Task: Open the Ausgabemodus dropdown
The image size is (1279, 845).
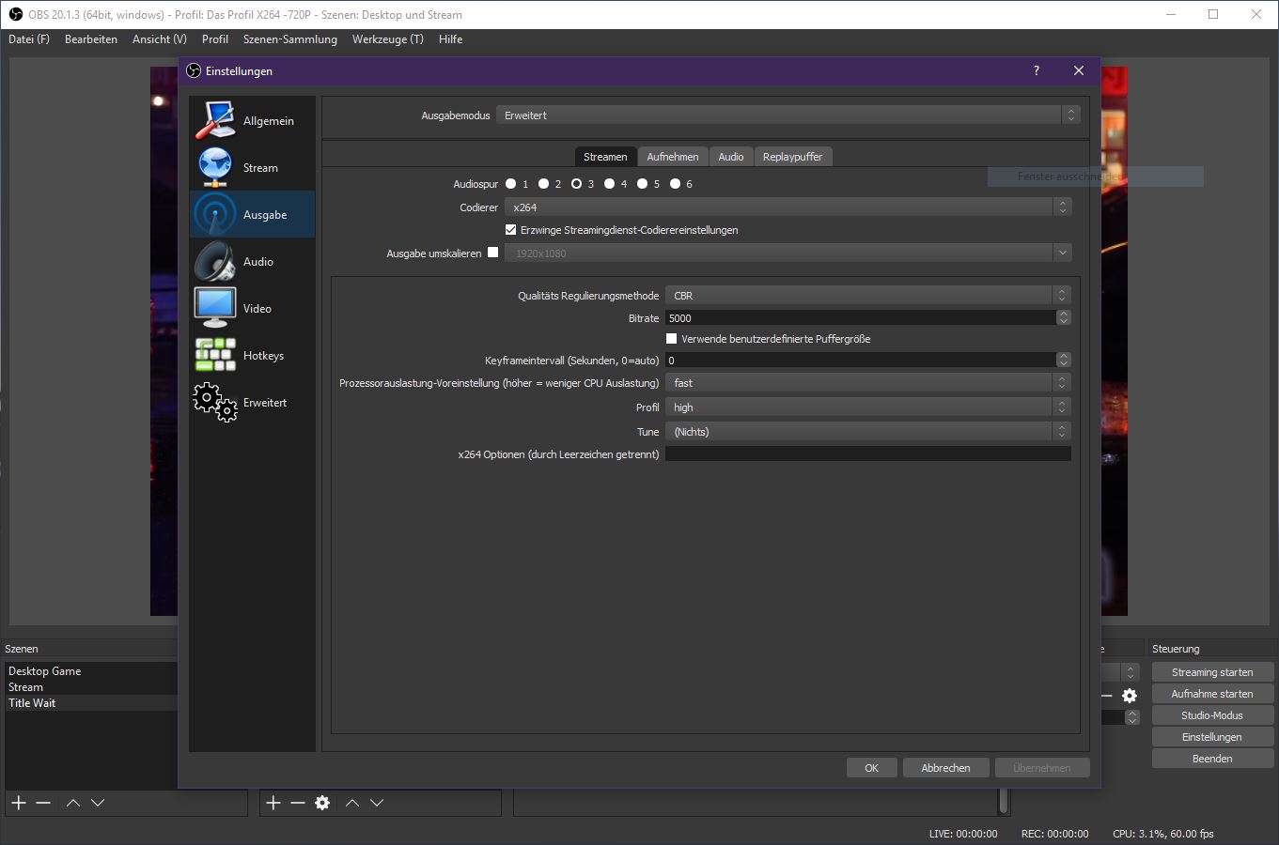Action: click(788, 115)
